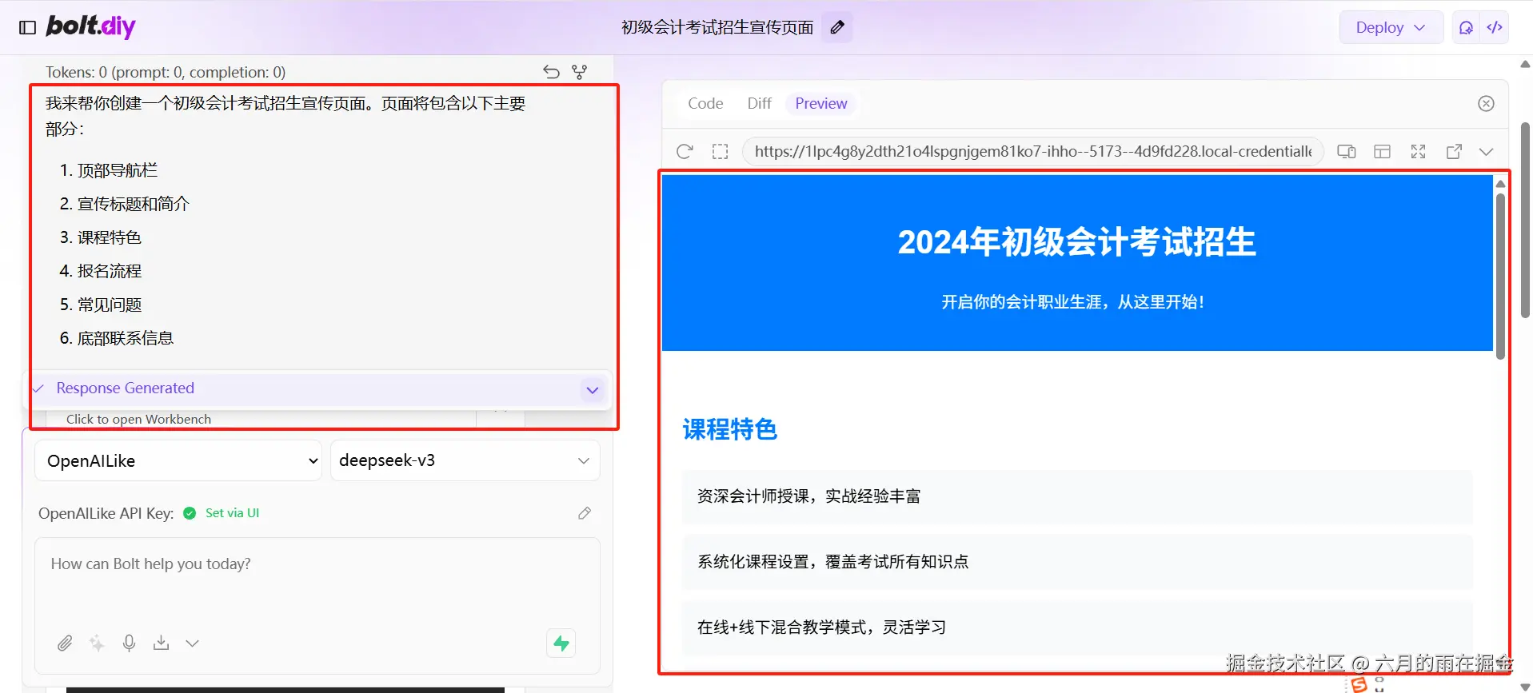Click the subtitle 开启你的会计职业生涯
This screenshot has width=1533, height=693.
(x=1073, y=302)
